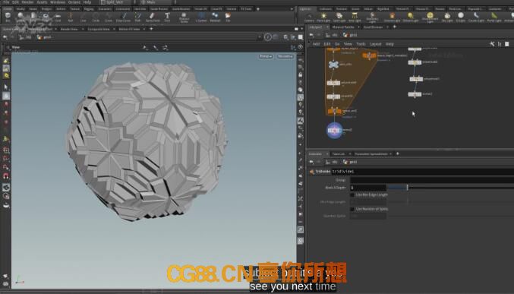Pick the Area Light shelf icon

point(355,17)
